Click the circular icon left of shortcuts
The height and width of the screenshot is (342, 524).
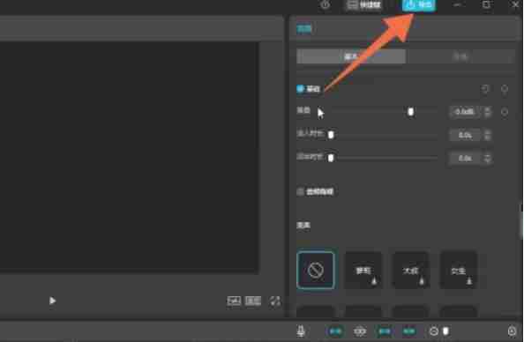point(326,4)
